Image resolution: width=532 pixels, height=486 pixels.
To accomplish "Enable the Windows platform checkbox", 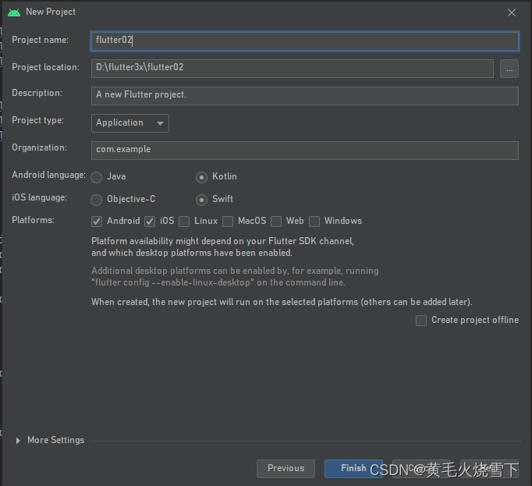I will (314, 222).
